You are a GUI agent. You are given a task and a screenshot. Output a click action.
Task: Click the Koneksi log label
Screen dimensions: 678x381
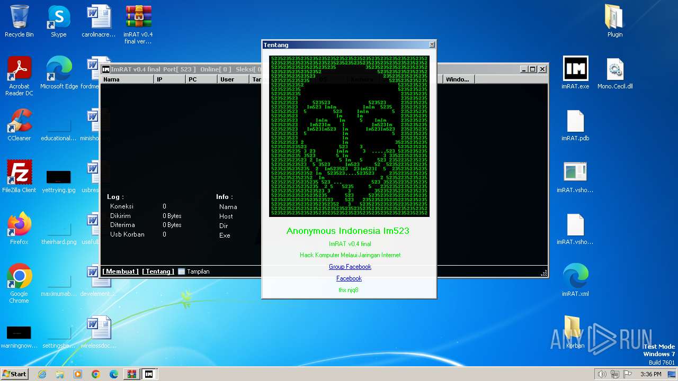point(122,206)
